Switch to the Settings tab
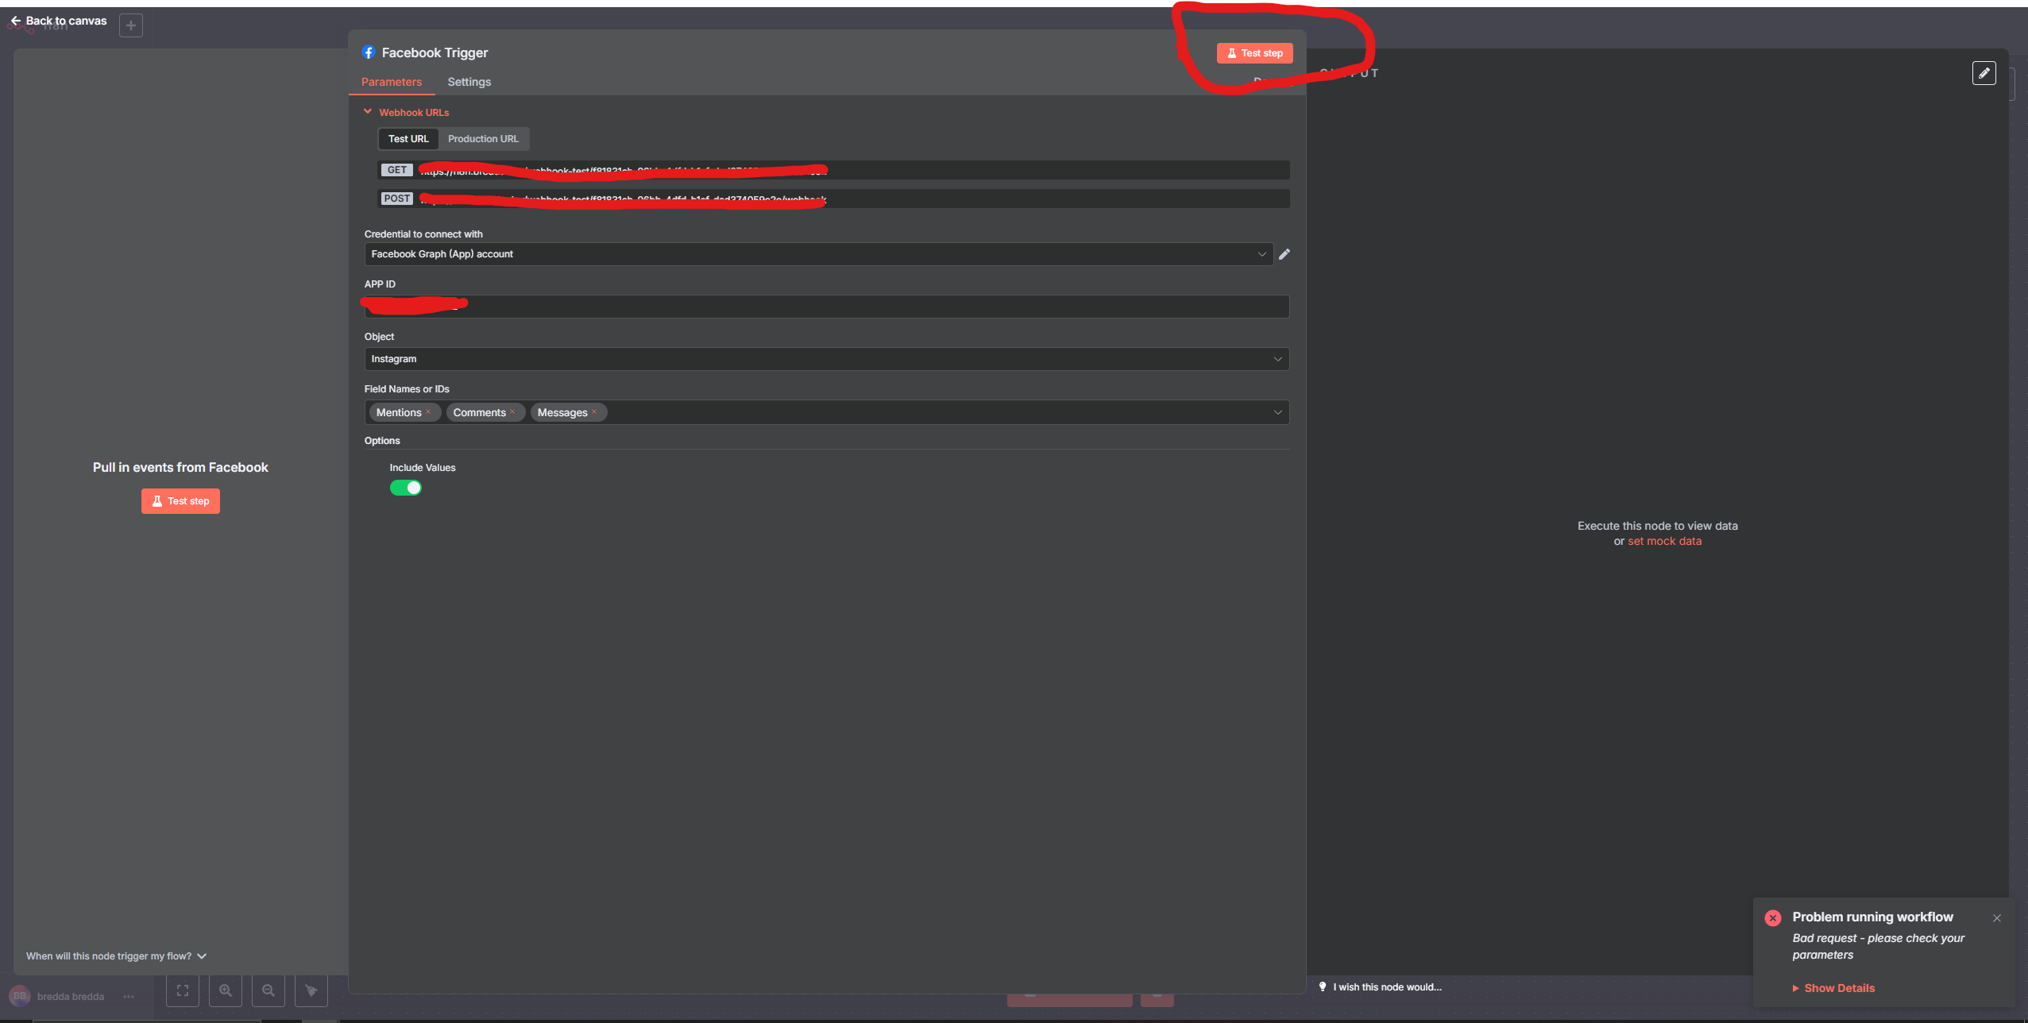The height and width of the screenshot is (1023, 2028). 468,82
